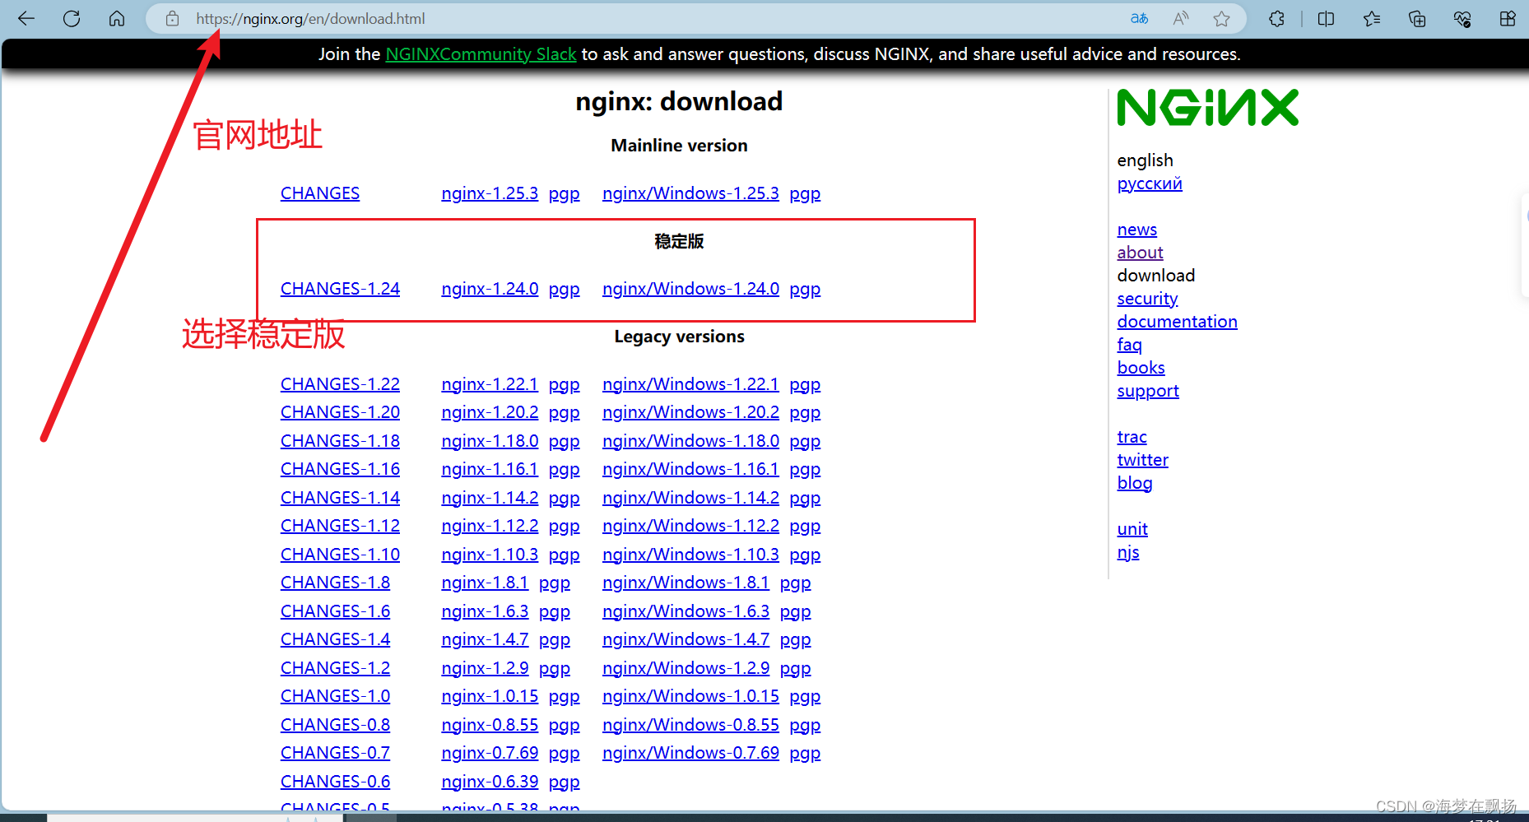Switch language to русский
The height and width of the screenshot is (822, 1529).
tap(1150, 183)
